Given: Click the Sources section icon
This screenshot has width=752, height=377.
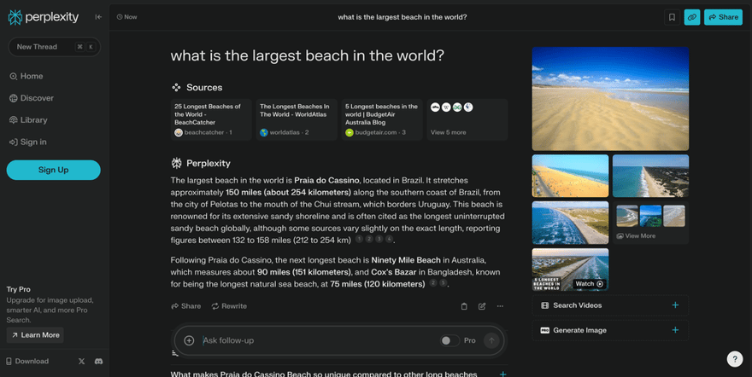Looking at the screenshot, I should pyautogui.click(x=176, y=88).
